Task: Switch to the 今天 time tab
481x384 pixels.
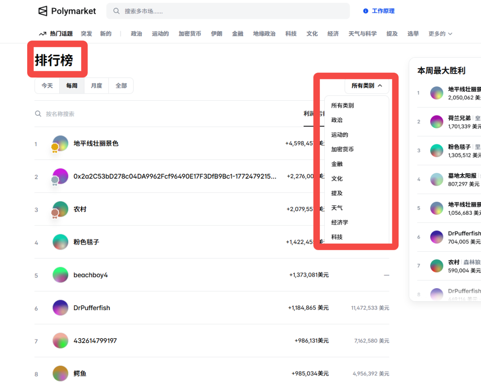Action: coord(47,86)
